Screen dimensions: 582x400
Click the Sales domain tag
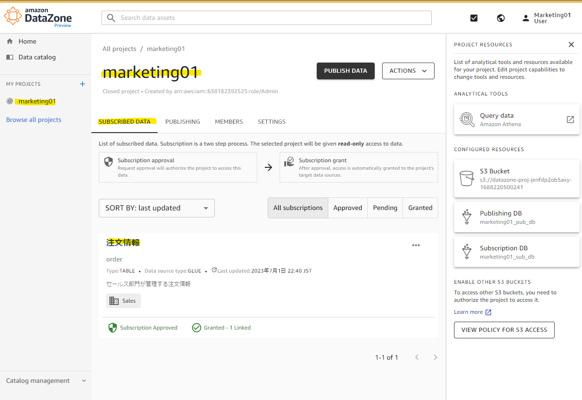[123, 301]
